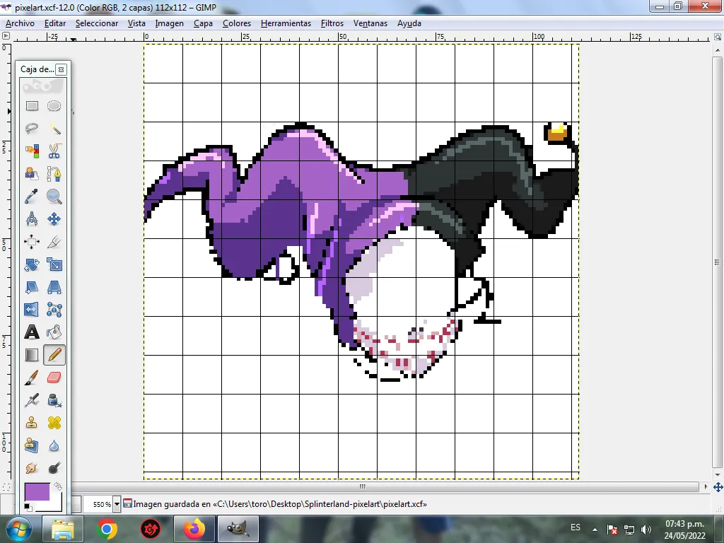Open the Colores menu
Image resolution: width=724 pixels, height=543 pixels.
pyautogui.click(x=237, y=23)
